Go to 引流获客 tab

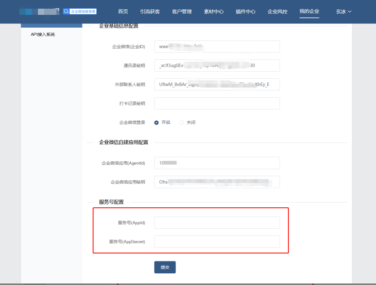coord(150,11)
